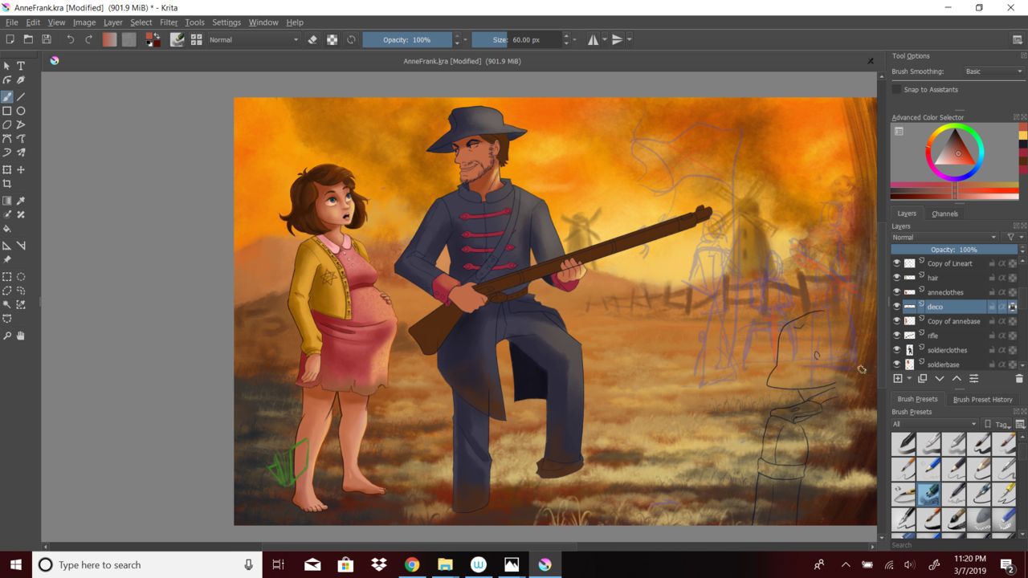1028x578 pixels.
Task: Select the Ellipse shape tool
Action: click(21, 111)
